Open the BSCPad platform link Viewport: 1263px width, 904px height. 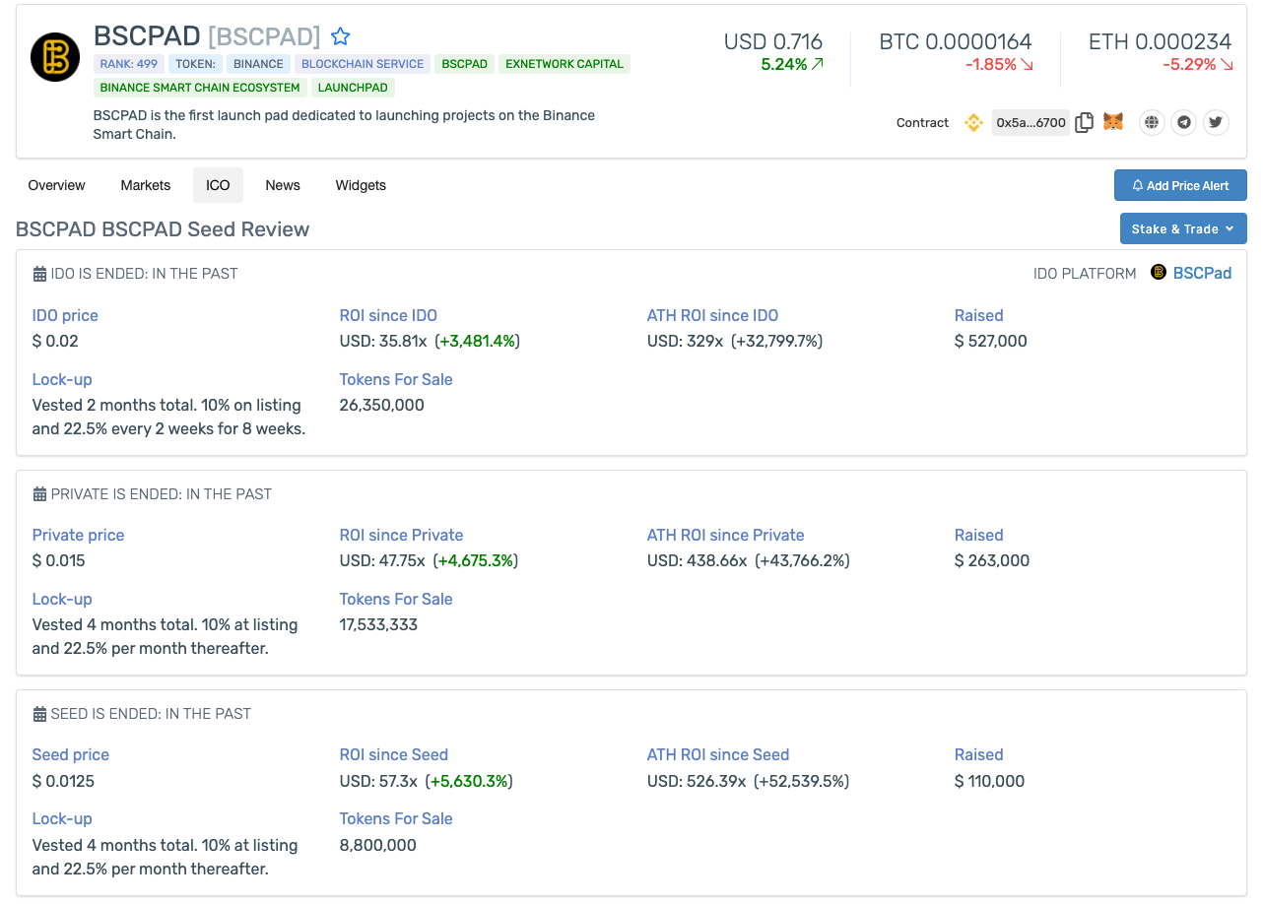click(x=1202, y=273)
